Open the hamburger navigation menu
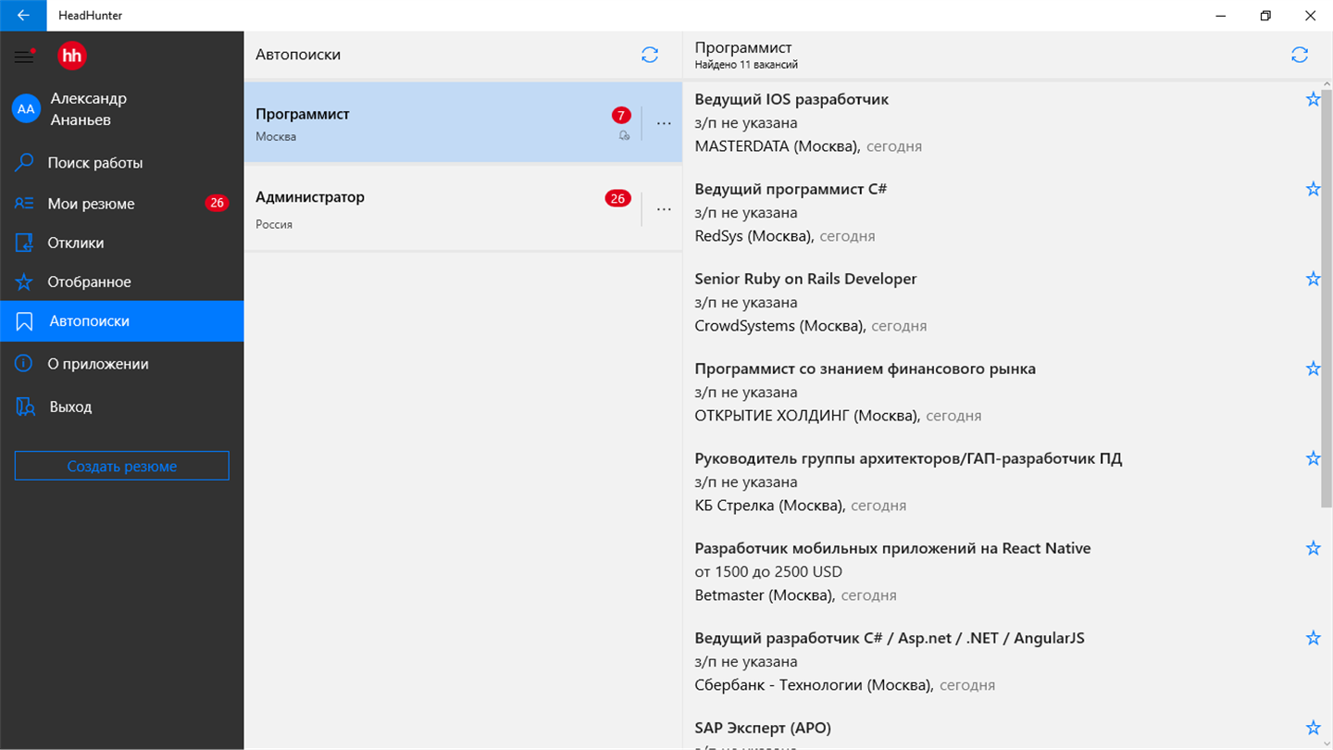Image resolution: width=1333 pixels, height=750 pixels. (x=24, y=56)
